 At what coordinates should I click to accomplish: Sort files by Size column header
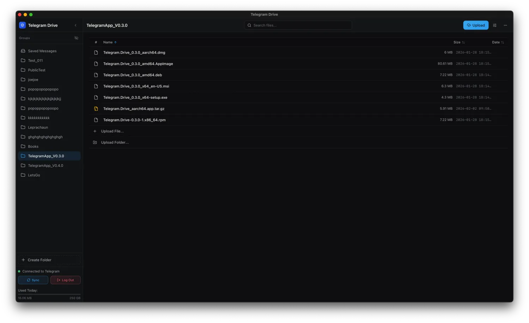point(459,42)
